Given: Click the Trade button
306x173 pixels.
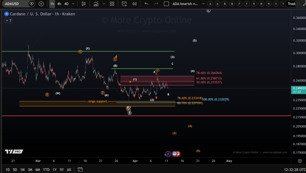Looking at the screenshot, I should point(291,4).
